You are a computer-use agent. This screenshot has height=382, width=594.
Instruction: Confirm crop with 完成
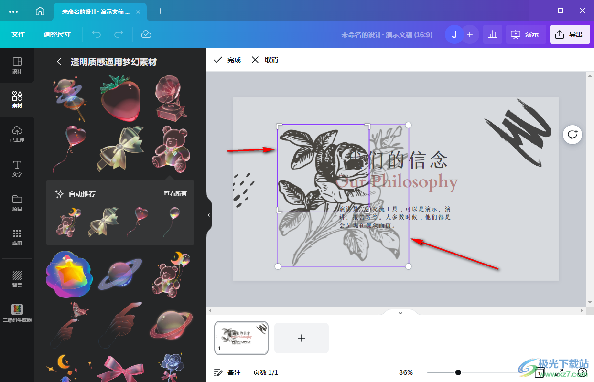[227, 60]
